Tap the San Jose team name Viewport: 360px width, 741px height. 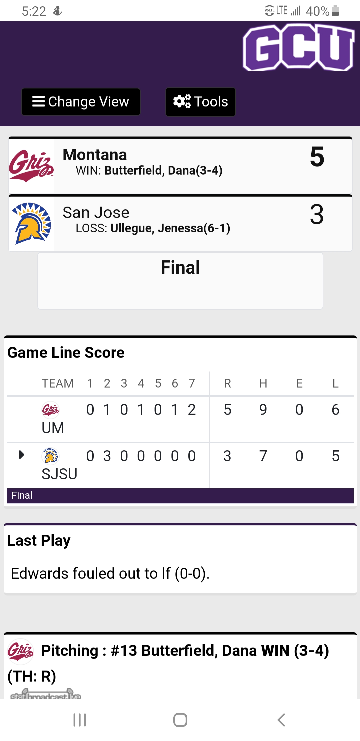96,213
